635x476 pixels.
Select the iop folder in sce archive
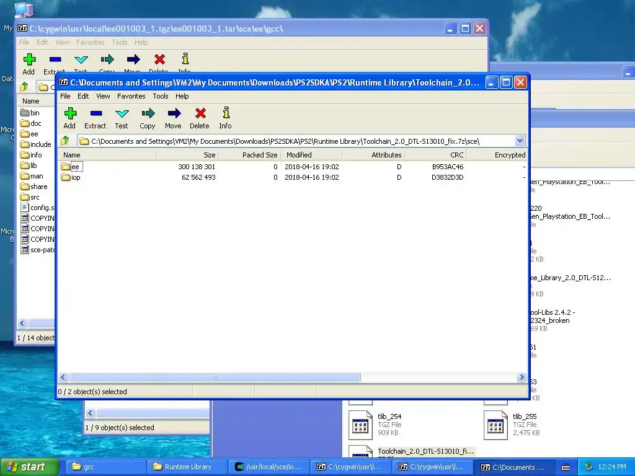point(71,177)
